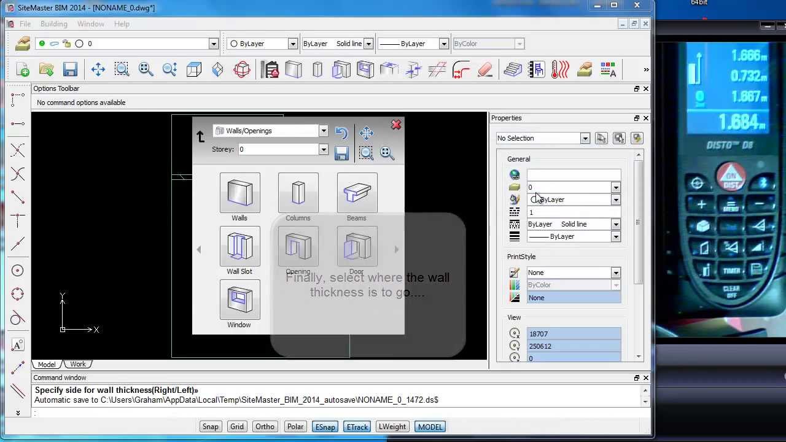
Task: Open the Building menu
Action: coord(54,24)
